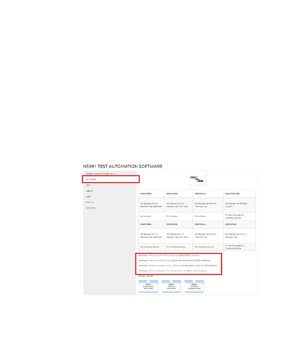Image resolution: width=288 pixels, height=345 pixels.
Task: Click the N5991PA3-ADD table header cell
Action: (x=239, y=194)
